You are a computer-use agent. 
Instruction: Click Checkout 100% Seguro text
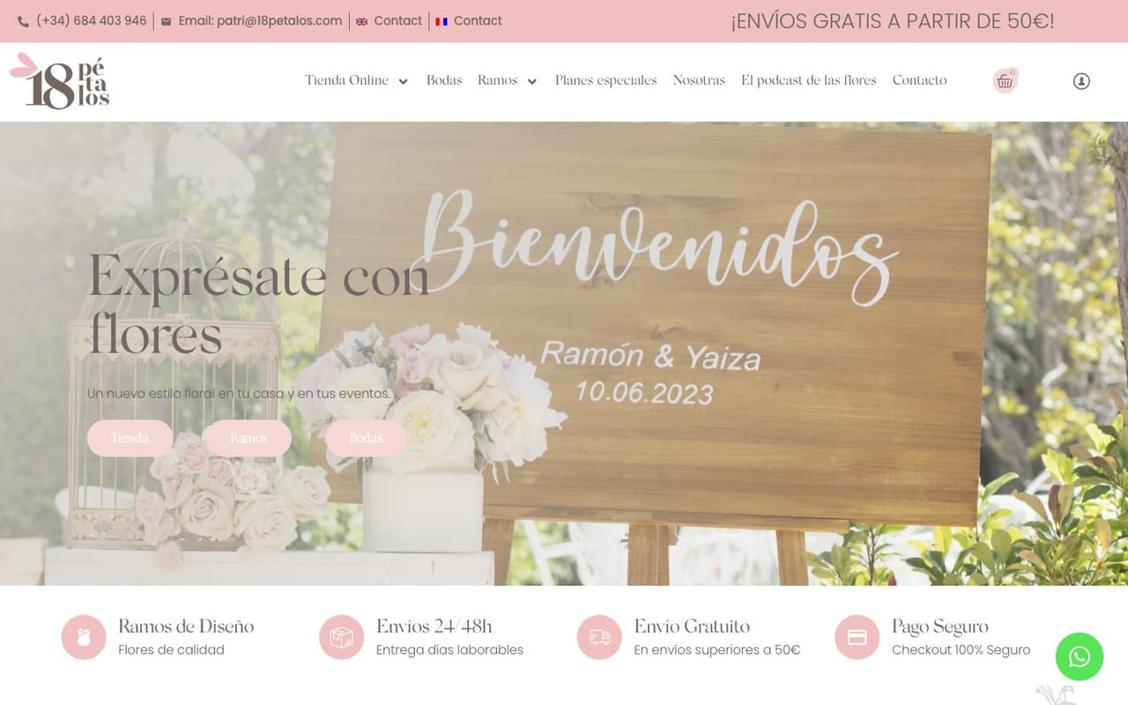point(961,649)
